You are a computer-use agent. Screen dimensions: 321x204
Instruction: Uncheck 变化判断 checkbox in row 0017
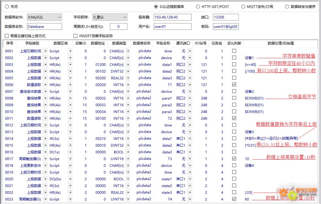pyautogui.click(x=234, y=159)
